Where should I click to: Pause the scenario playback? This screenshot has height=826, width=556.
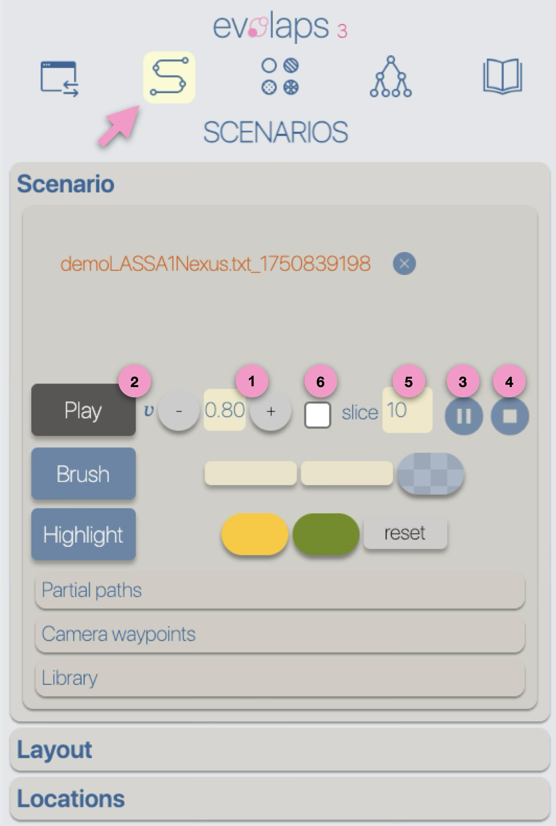pyautogui.click(x=464, y=416)
